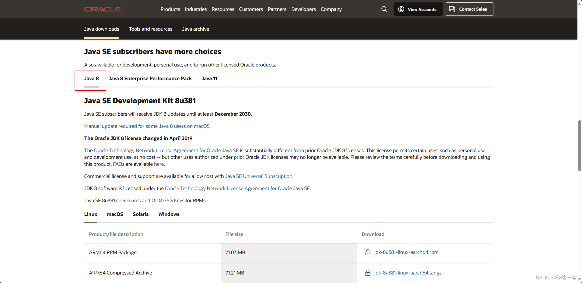
Task: Open first Oracle Technology Network License Agreement link
Action: coord(166,150)
